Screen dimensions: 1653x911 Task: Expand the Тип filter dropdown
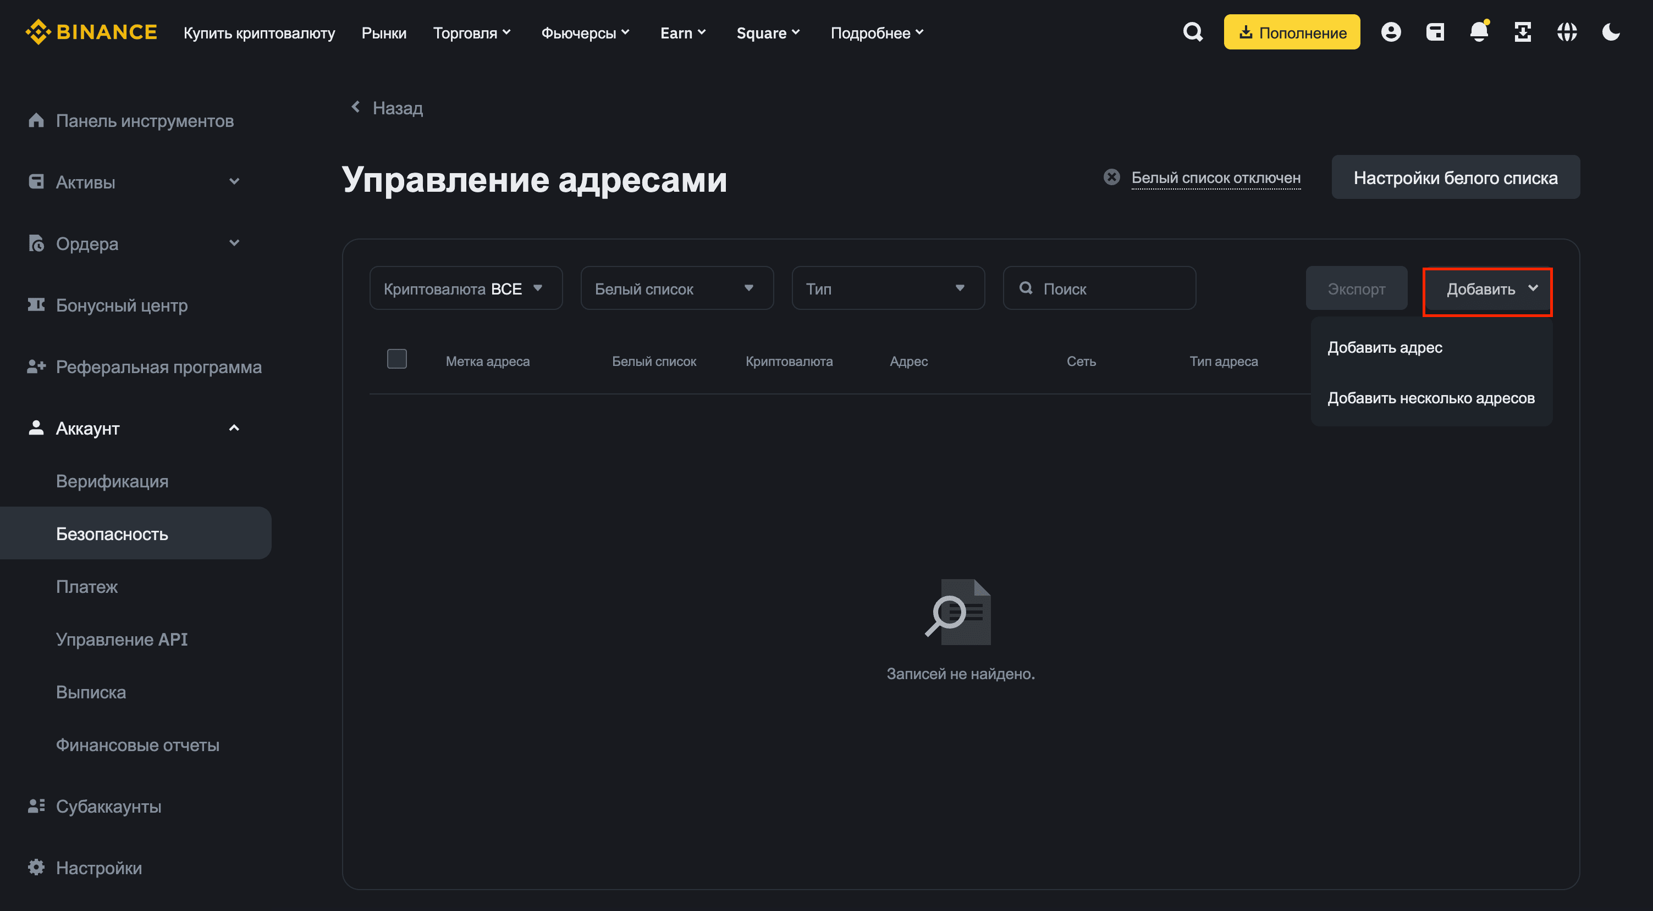888,288
